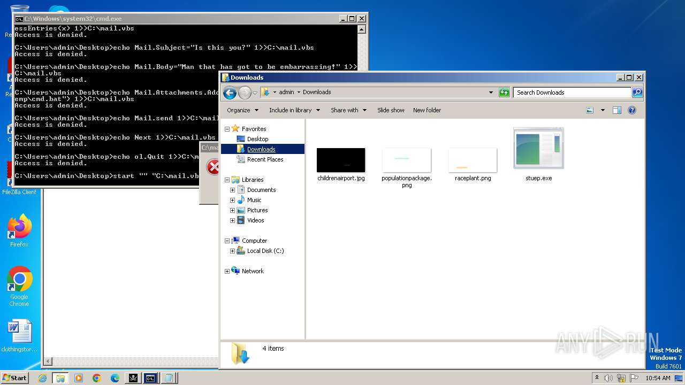The image size is (685, 385).
Task: Expand the Pictures library node
Action: (232, 210)
